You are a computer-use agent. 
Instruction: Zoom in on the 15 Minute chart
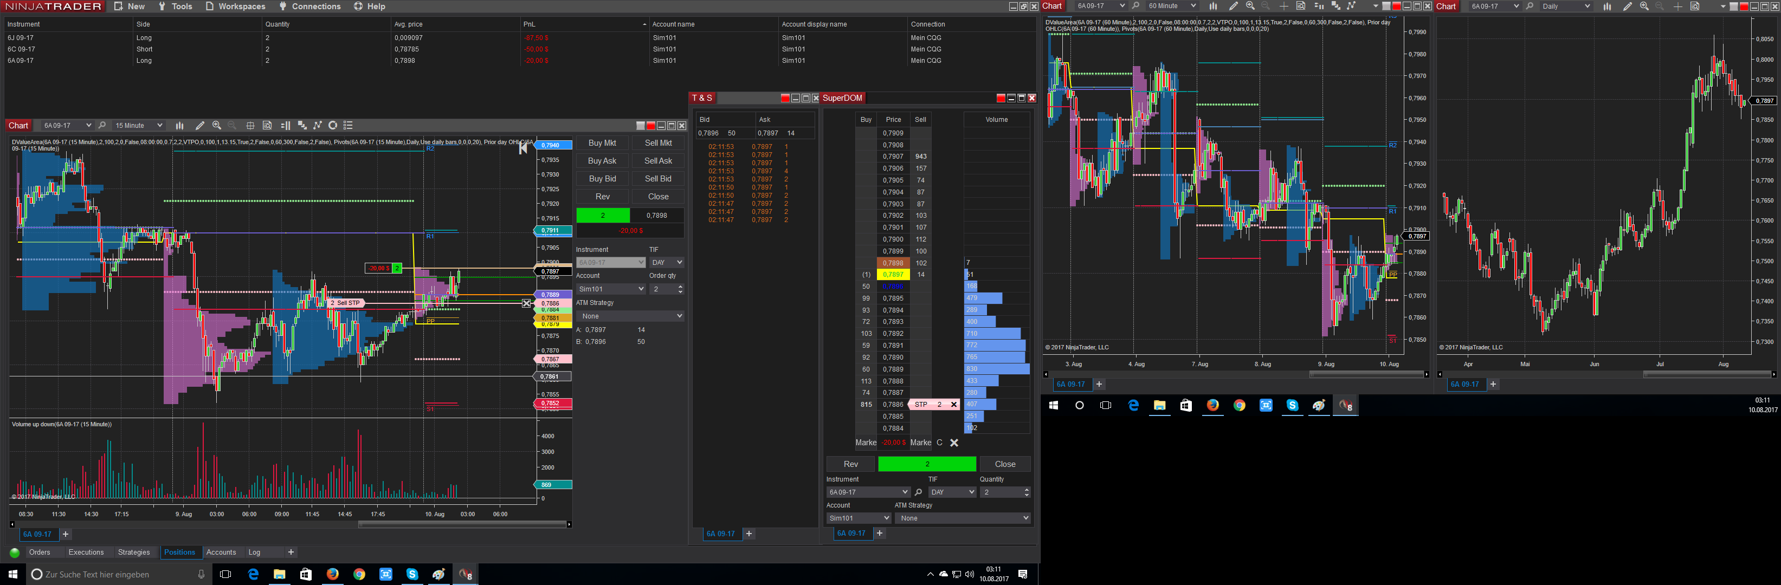point(216,126)
